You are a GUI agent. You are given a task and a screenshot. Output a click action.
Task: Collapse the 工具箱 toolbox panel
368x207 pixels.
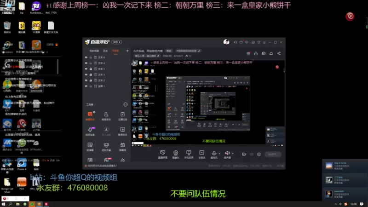click(125, 104)
